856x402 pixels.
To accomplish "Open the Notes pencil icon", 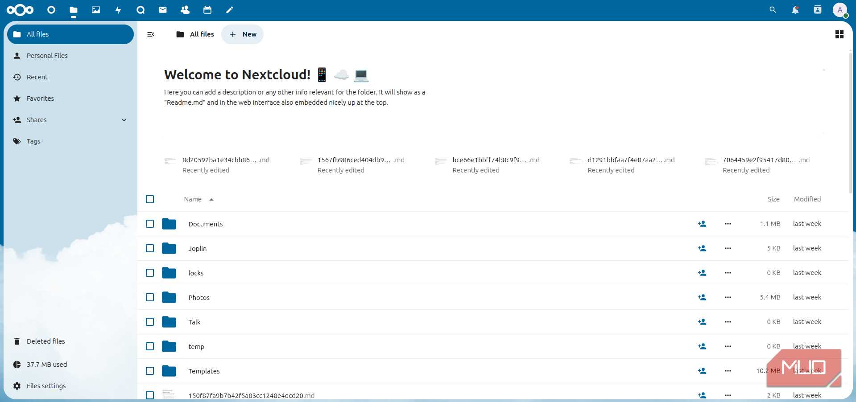I will [230, 10].
